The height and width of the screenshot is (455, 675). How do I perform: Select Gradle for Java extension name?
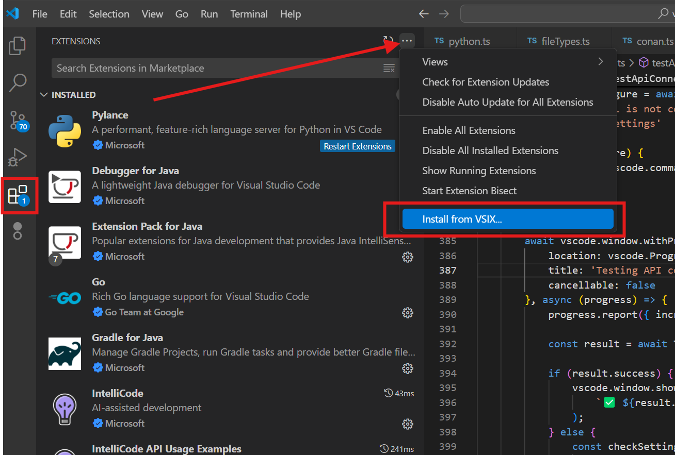pyautogui.click(x=127, y=338)
